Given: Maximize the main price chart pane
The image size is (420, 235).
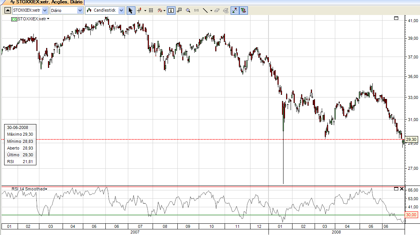Looking at the screenshot, I should [396, 18].
